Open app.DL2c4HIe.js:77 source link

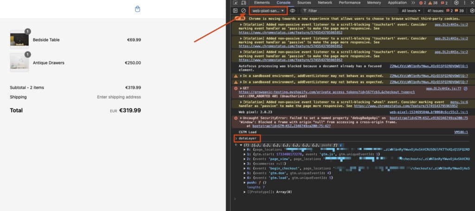(443, 88)
